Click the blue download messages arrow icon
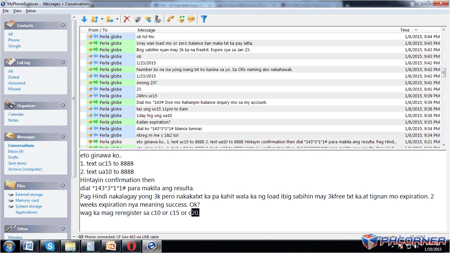Image resolution: width=450 pixels, height=253 pixels. click(x=84, y=19)
